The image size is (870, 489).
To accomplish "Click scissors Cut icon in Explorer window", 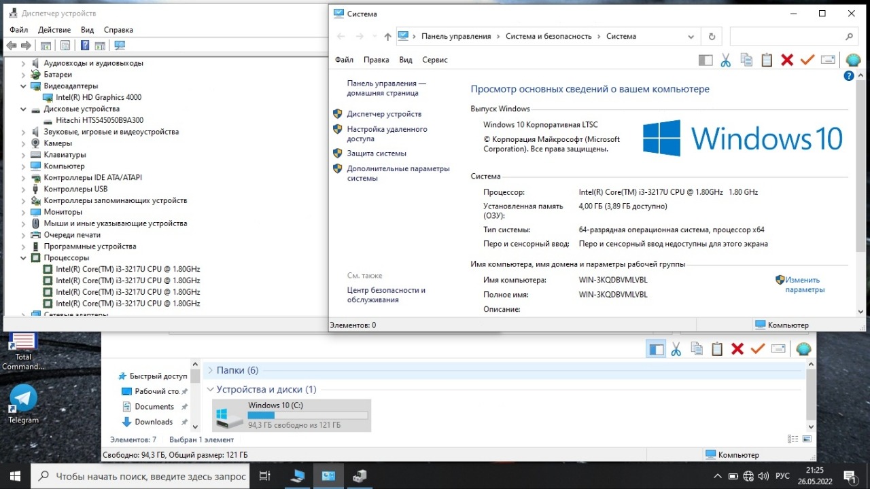I will [x=676, y=349].
